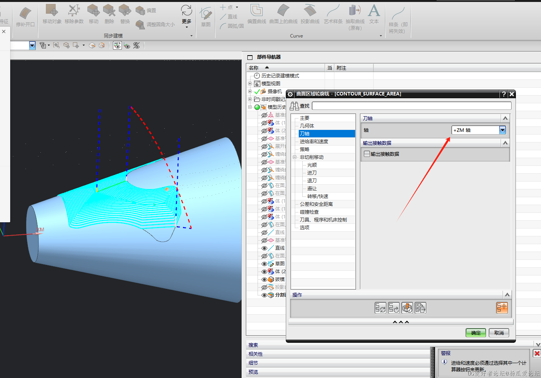The height and width of the screenshot is (378, 541).
Task: Expand the 相关性 panel in Part Navigator
Action: click(x=338, y=354)
